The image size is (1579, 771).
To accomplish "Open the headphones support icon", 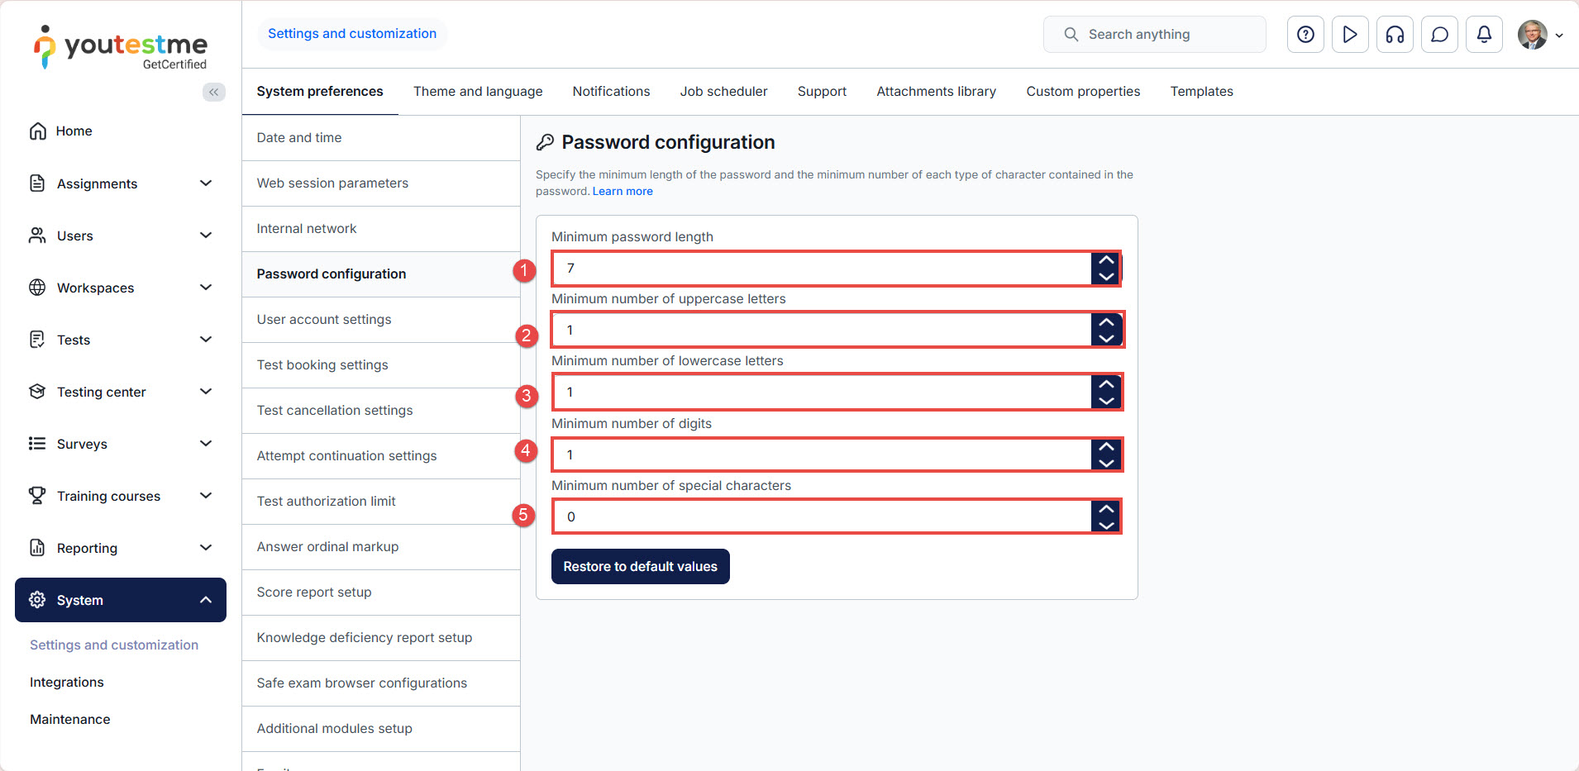I will (1395, 35).
